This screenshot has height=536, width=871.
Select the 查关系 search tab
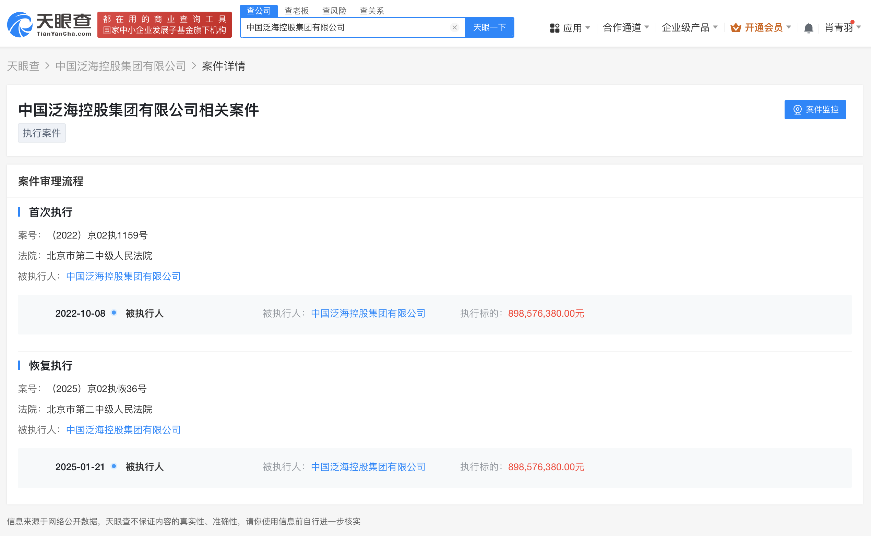372,11
